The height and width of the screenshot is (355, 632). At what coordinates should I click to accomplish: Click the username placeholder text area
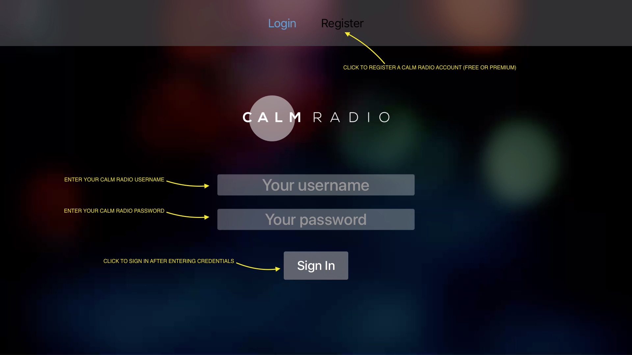tap(316, 185)
